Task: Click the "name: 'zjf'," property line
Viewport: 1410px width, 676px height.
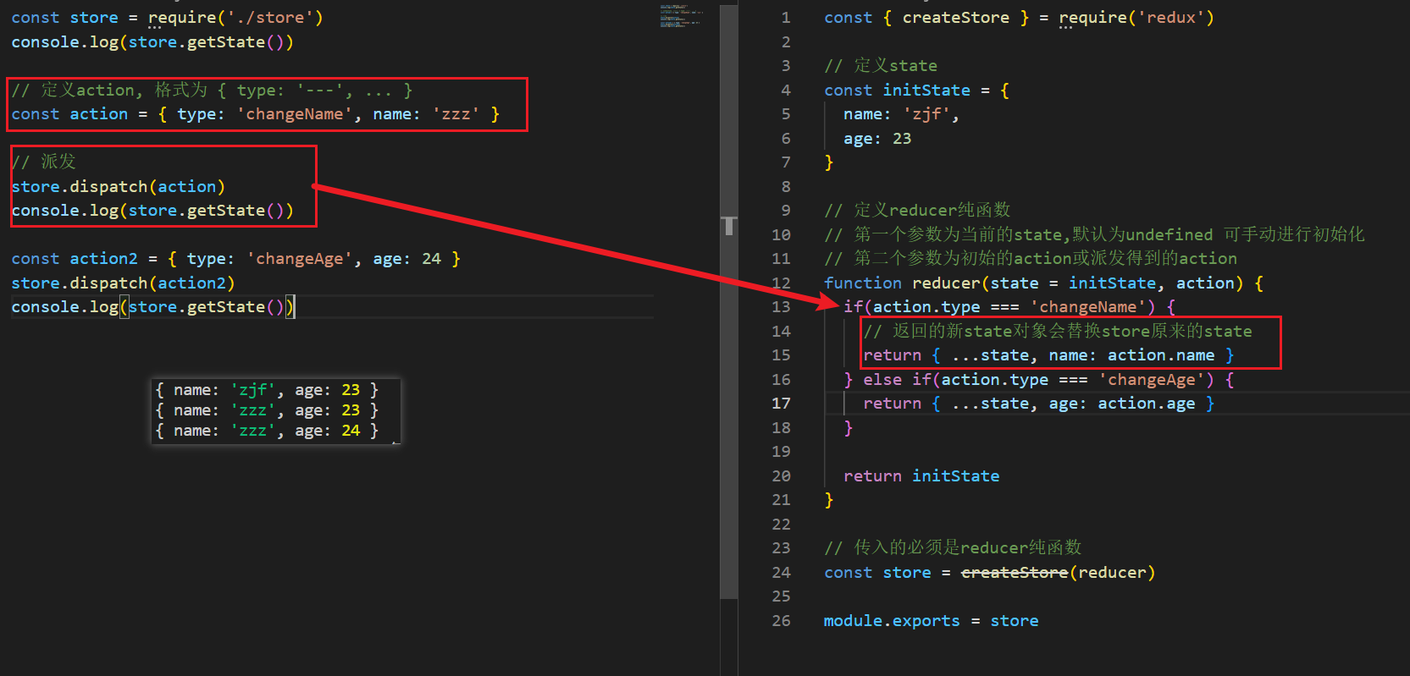Action: (x=901, y=114)
